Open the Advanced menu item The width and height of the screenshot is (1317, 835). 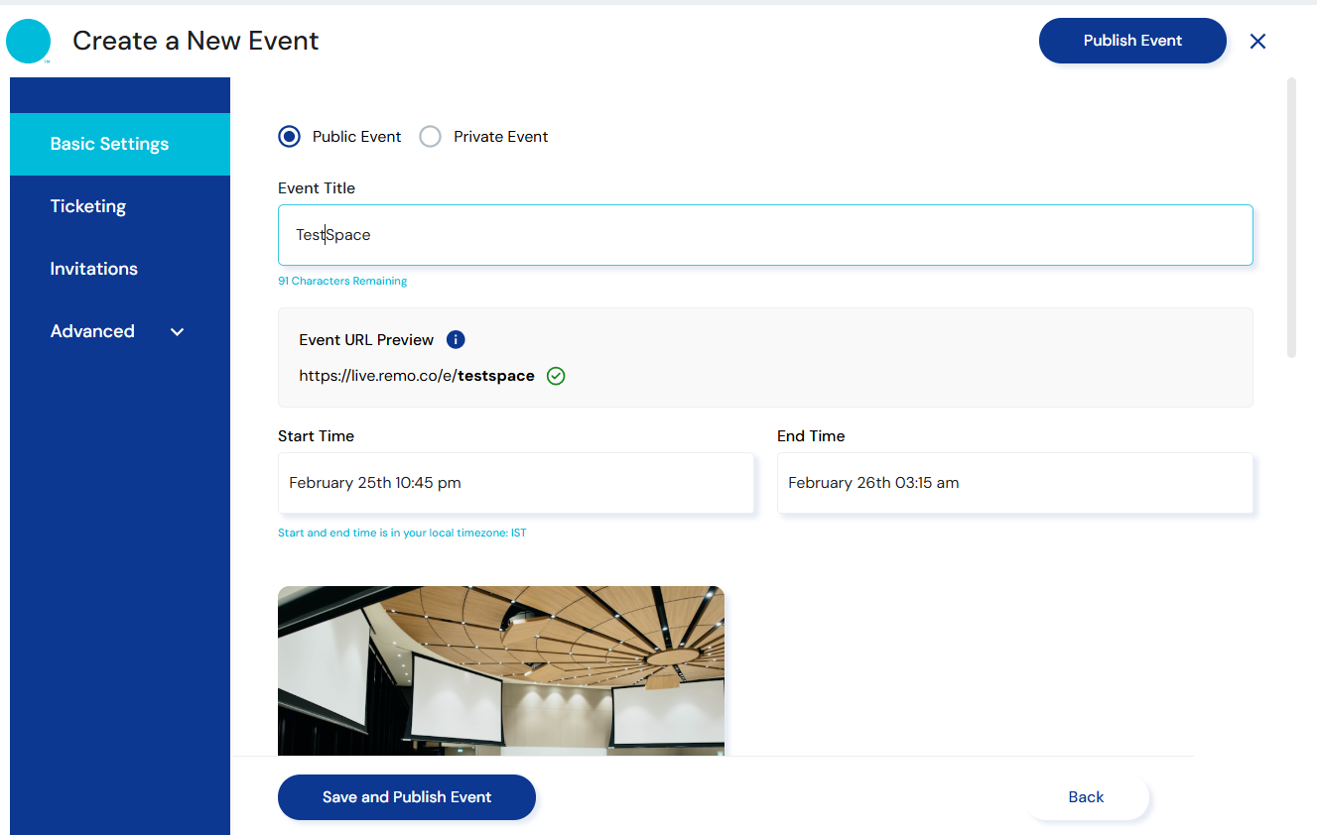tap(92, 331)
